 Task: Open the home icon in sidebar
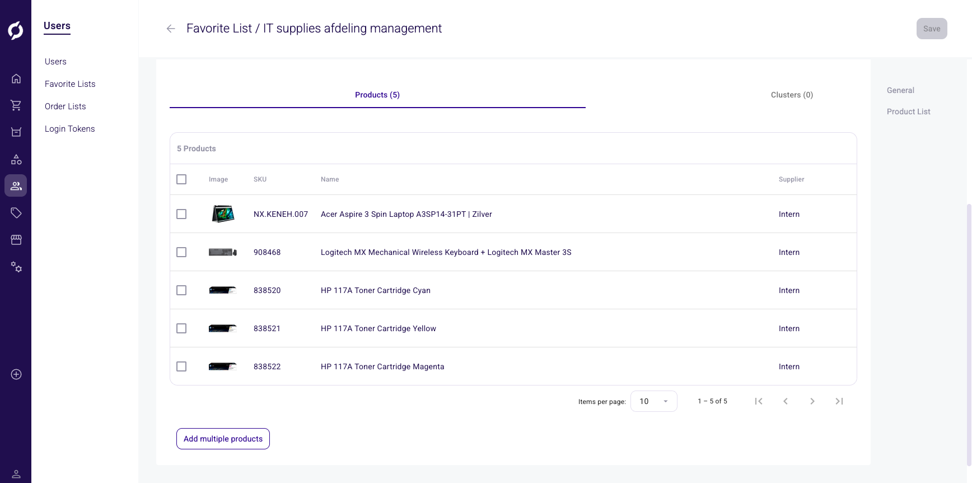pos(16,78)
